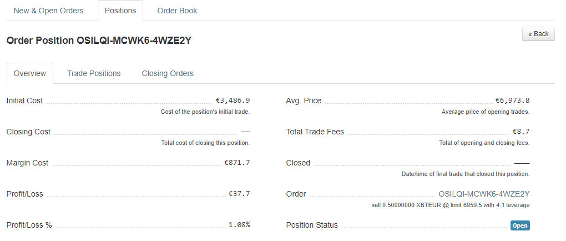Screen dimensions: 566x241
Task: Select the Positions tab
Action: 120,11
